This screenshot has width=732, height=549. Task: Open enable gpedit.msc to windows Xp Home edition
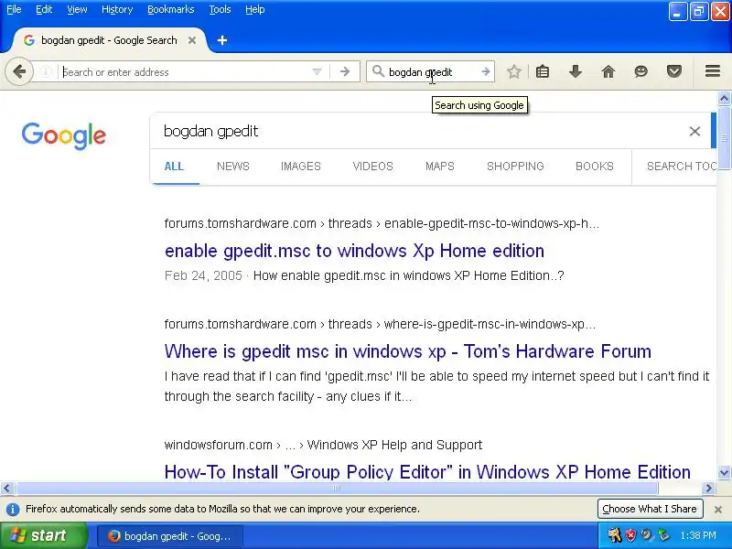(x=354, y=251)
